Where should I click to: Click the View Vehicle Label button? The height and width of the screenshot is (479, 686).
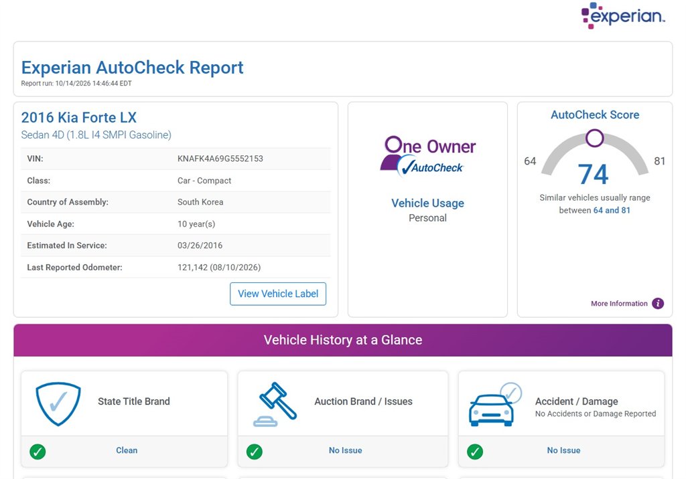(278, 294)
